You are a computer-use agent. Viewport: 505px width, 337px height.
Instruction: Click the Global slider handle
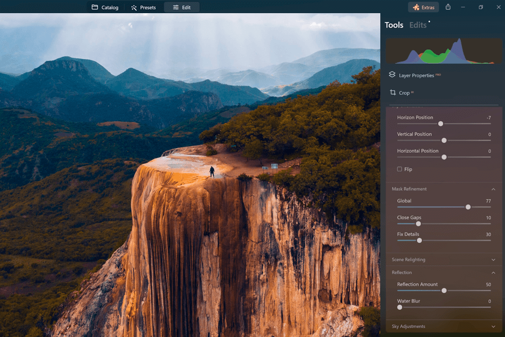click(468, 207)
